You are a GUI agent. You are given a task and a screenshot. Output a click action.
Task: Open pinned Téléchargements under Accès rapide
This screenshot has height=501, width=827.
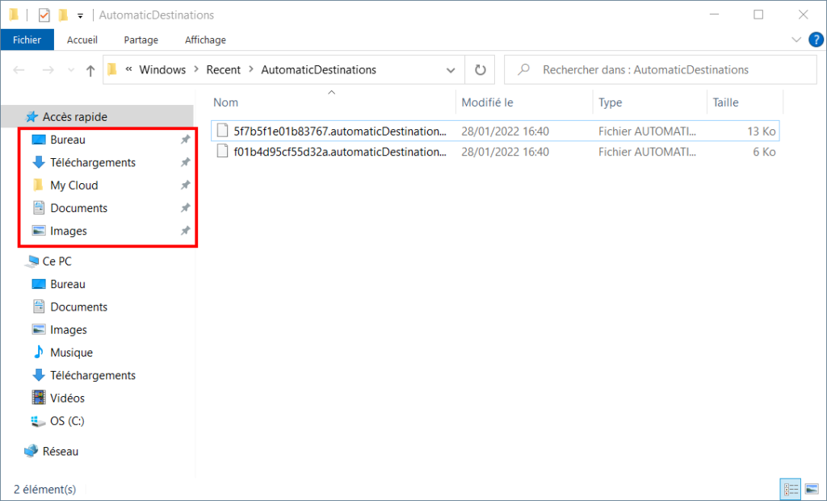93,162
